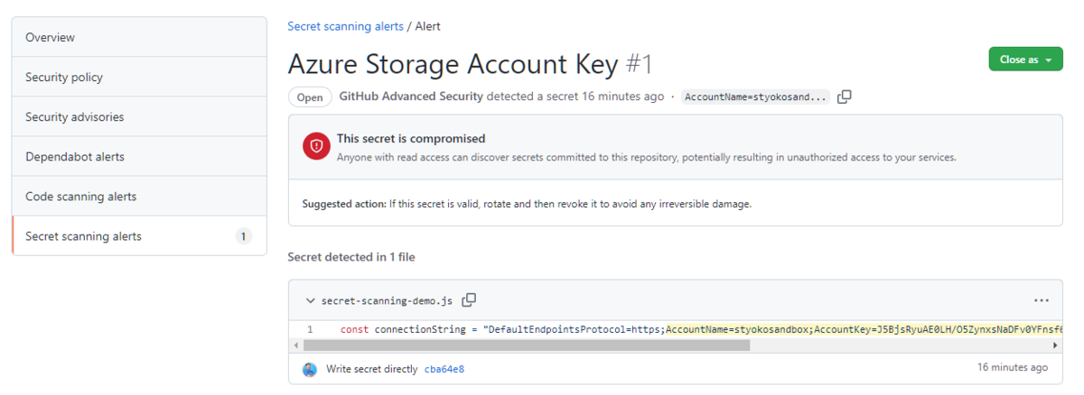Viewport: 1084px width, 395px height.
Task: Open the green Close as dropdown
Action: click(1025, 60)
